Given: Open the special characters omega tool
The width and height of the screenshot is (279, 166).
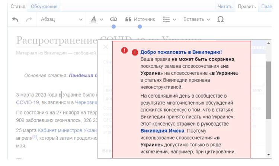Looking at the screenshot, I should click(x=221, y=19).
